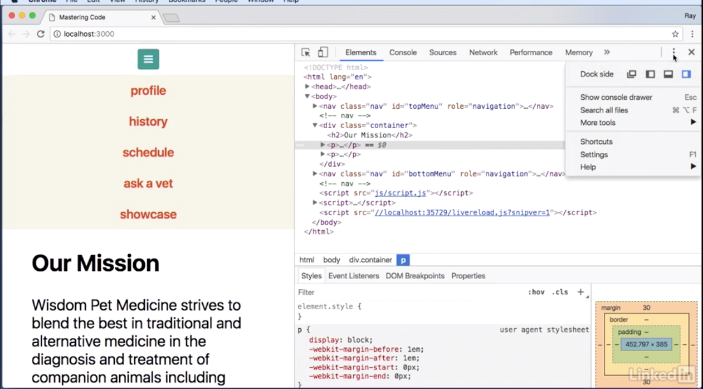Image resolution: width=703 pixels, height=389 pixels.
Task: Expand the topMenu nav element
Action: pos(315,106)
